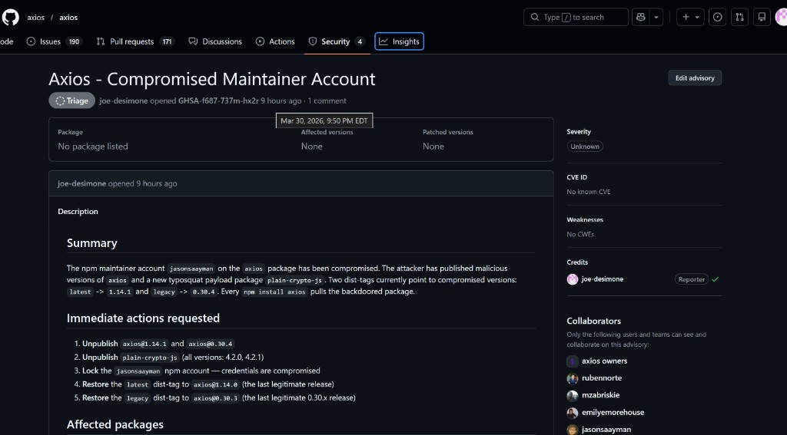Open Copilot chat icon in header

point(640,17)
